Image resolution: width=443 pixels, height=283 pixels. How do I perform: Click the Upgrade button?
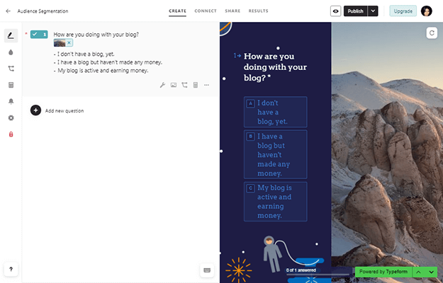403,11
